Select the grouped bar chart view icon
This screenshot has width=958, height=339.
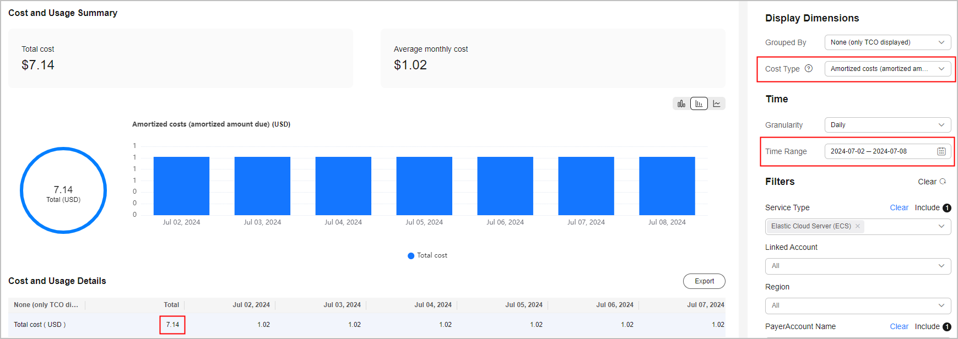pyautogui.click(x=699, y=103)
